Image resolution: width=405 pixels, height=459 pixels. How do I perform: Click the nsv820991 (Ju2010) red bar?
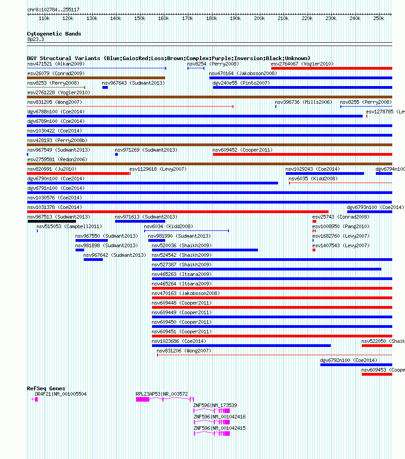point(78,173)
